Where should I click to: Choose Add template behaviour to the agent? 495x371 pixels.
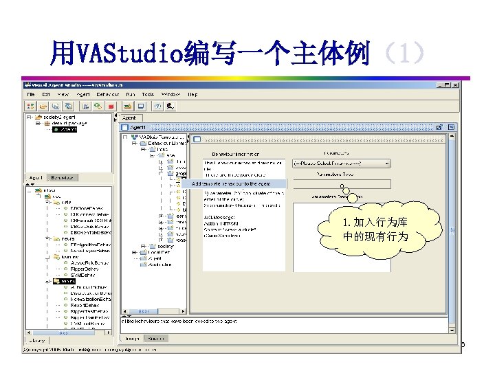[234, 183]
